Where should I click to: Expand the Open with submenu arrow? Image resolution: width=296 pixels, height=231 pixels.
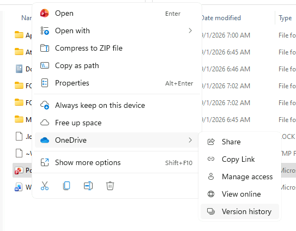pyautogui.click(x=190, y=31)
